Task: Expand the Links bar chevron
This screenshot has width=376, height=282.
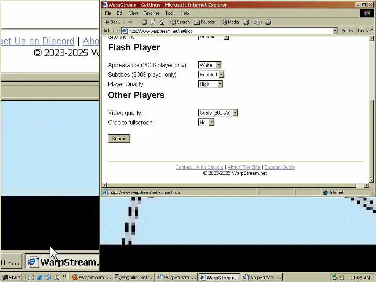Action: click(x=372, y=30)
